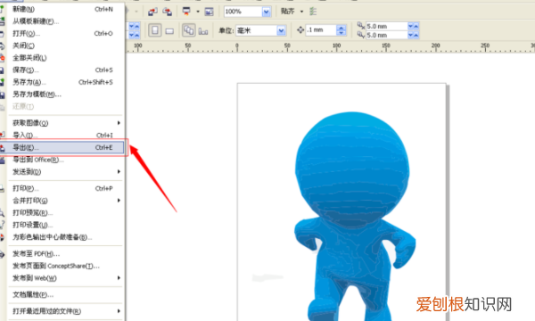Increase the nudge offset value stepper
The height and width of the screenshot is (321, 535).
[x=342, y=28]
